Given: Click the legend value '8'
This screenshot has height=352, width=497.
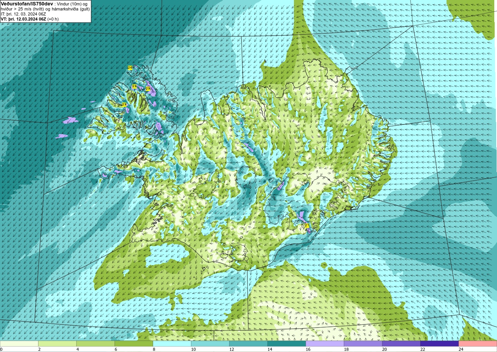Looking at the screenshot, I should click(154, 349).
